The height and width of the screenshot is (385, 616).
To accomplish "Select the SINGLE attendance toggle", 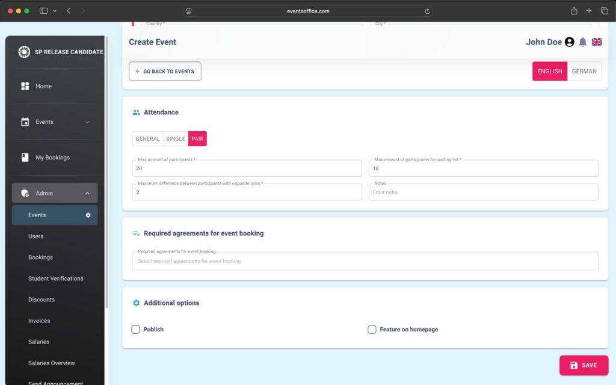I will (176, 139).
